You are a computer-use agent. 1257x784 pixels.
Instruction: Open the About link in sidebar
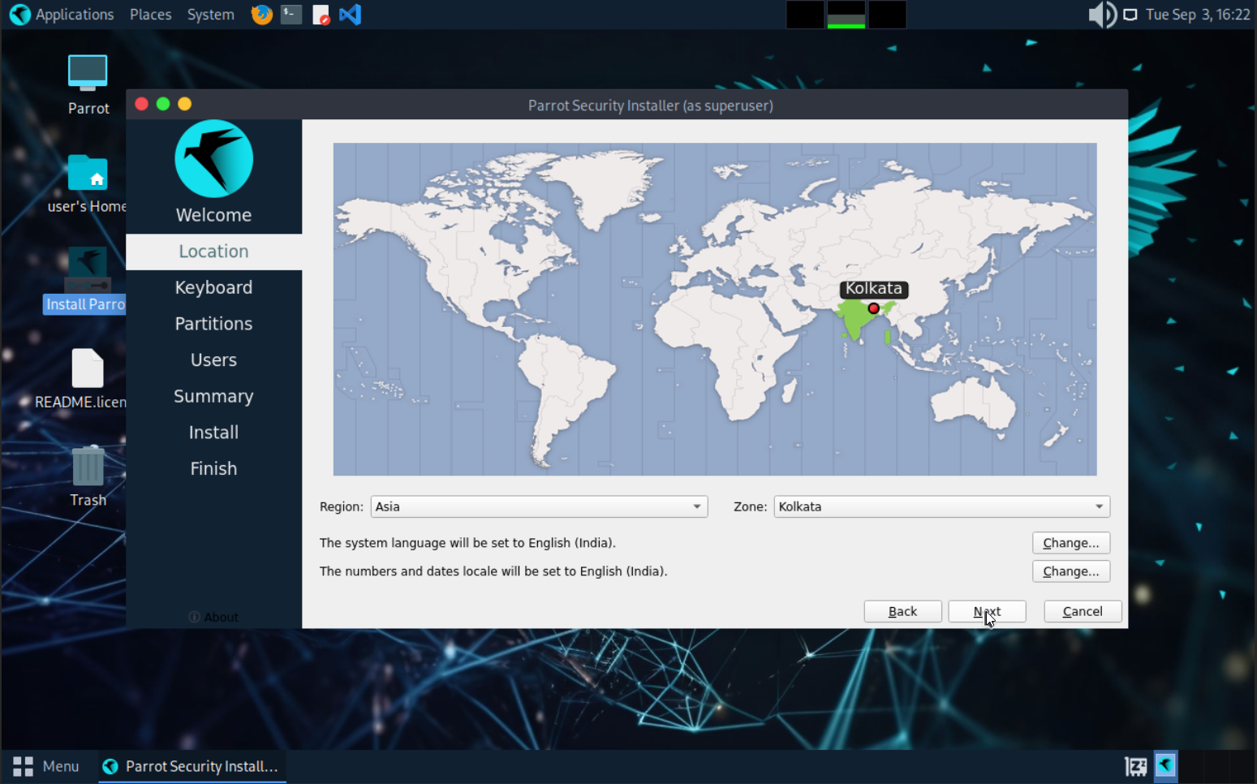213,617
